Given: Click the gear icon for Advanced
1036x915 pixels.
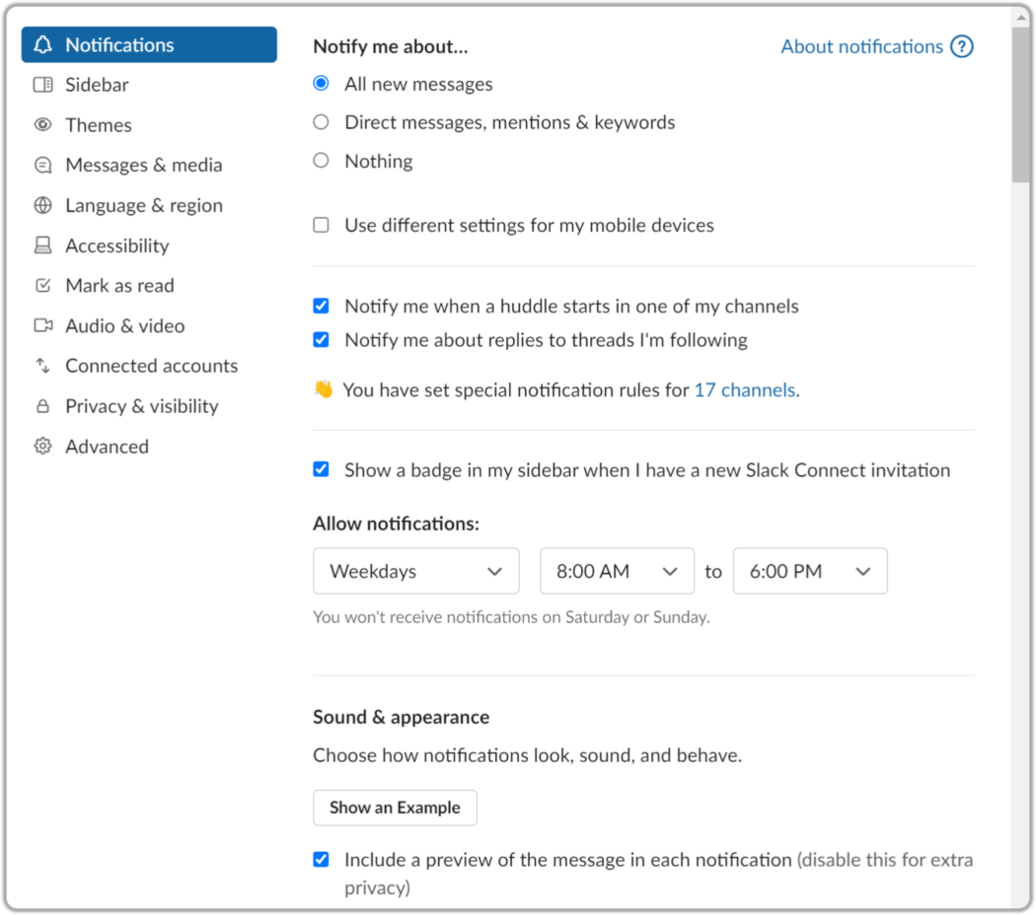Looking at the screenshot, I should click(x=42, y=447).
